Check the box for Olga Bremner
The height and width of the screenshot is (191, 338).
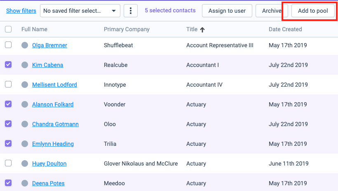tap(8, 45)
